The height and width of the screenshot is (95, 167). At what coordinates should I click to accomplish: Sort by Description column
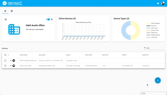pos(42,55)
